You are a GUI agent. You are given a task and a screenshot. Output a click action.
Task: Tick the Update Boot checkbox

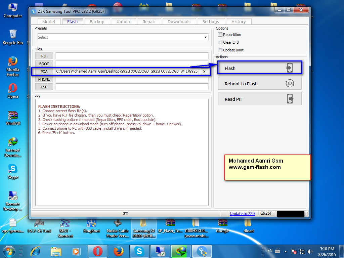[220, 50]
